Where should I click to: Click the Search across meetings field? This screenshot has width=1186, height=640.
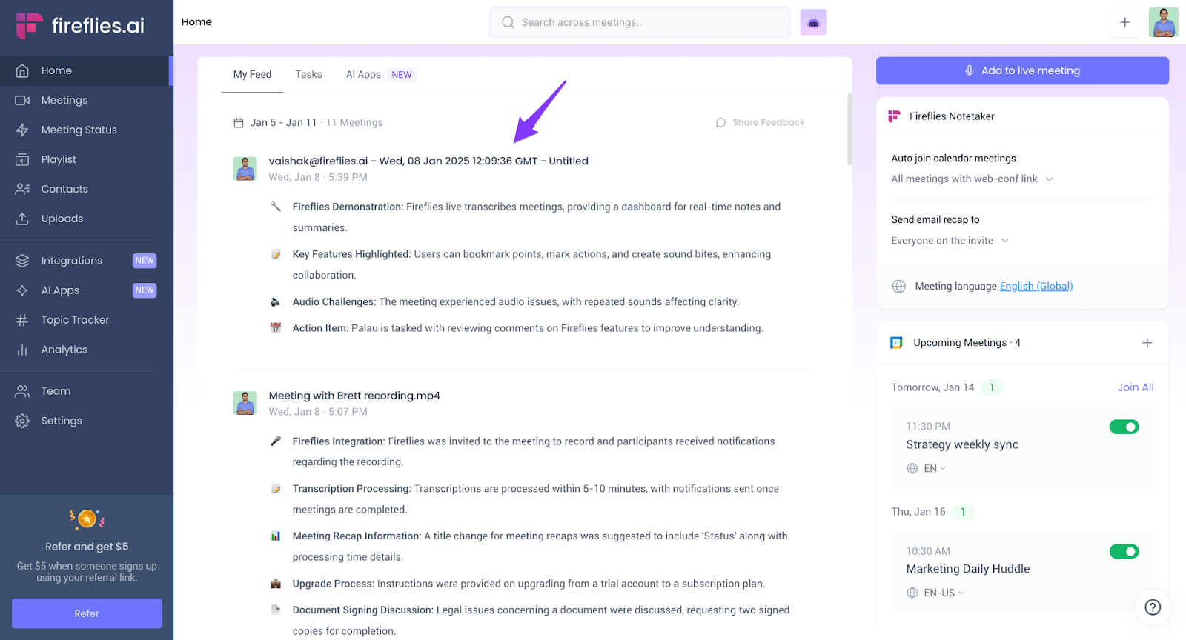(x=640, y=22)
